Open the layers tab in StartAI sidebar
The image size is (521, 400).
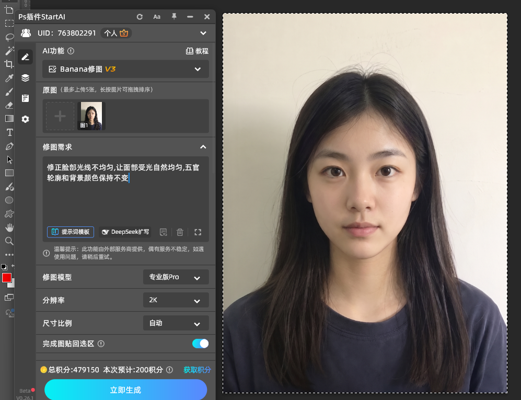pos(25,78)
